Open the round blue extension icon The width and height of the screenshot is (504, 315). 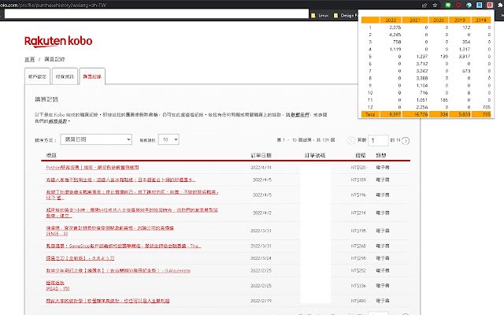[469, 6]
